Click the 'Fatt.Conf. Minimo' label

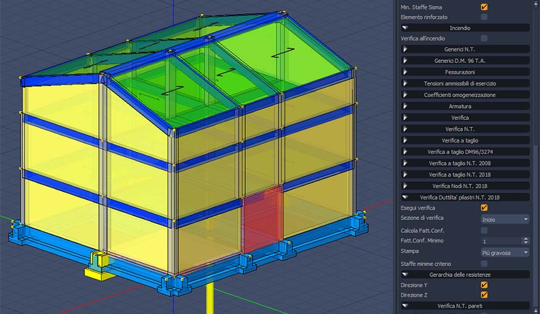pyautogui.click(x=422, y=241)
